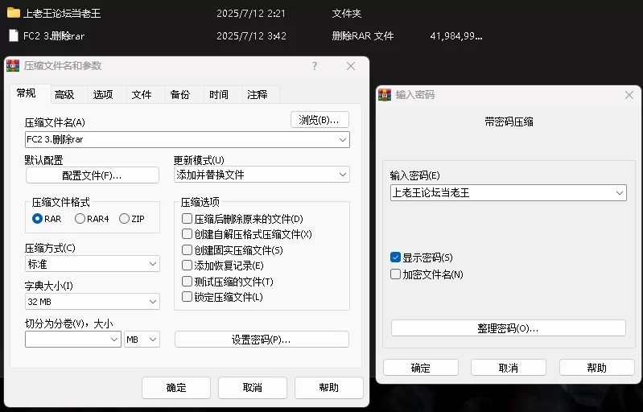The image size is (643, 412).
Task: Click 确定 in the archive dialog
Action: [176, 388]
